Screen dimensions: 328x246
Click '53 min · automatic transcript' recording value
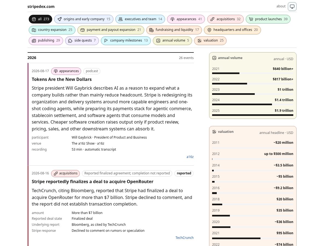tap(94, 150)
